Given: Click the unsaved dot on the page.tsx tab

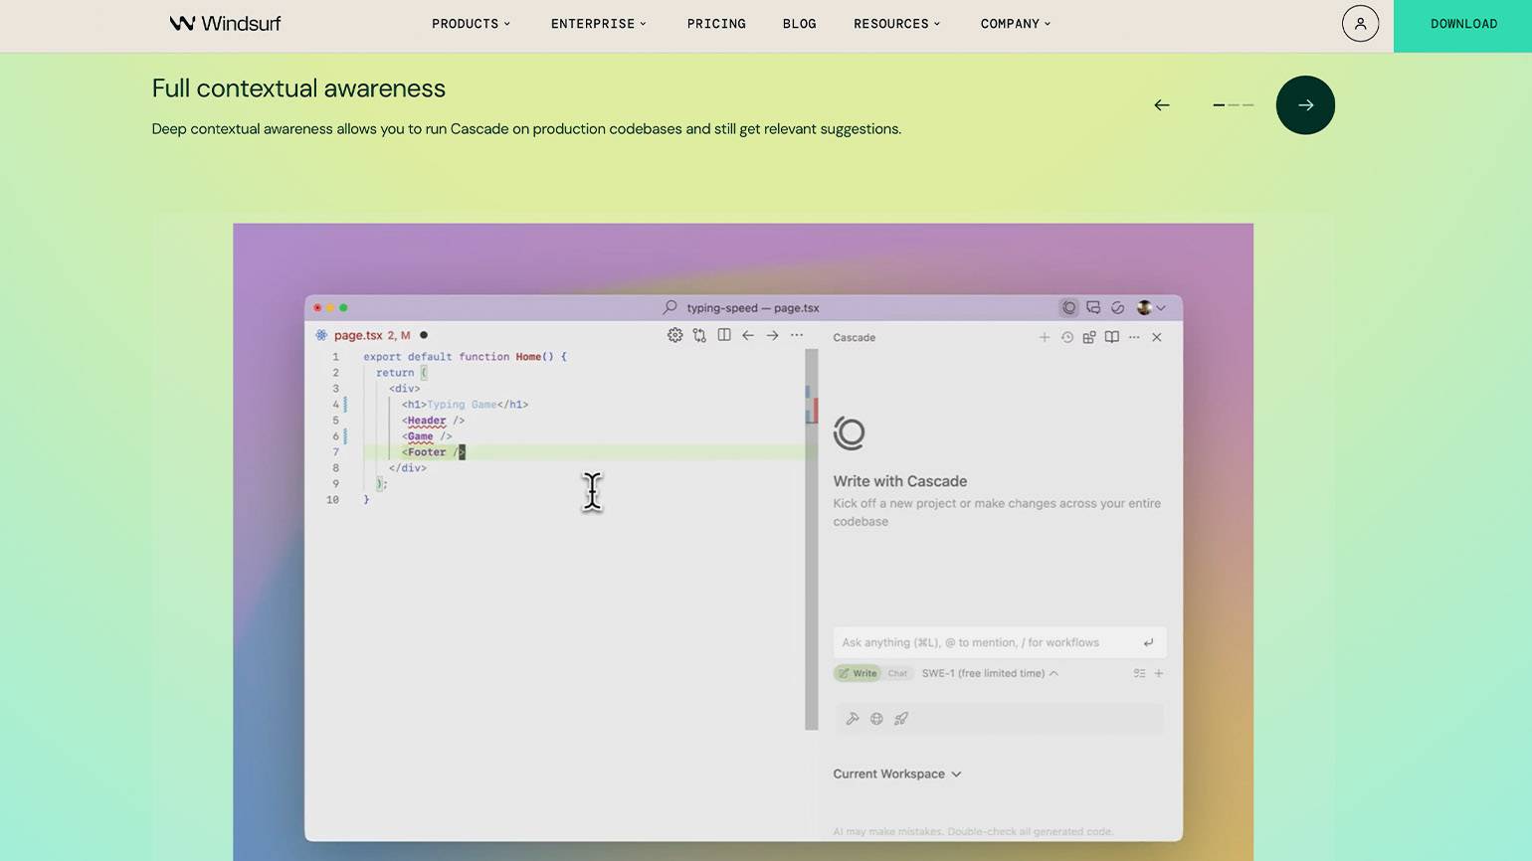Looking at the screenshot, I should pyautogui.click(x=424, y=336).
